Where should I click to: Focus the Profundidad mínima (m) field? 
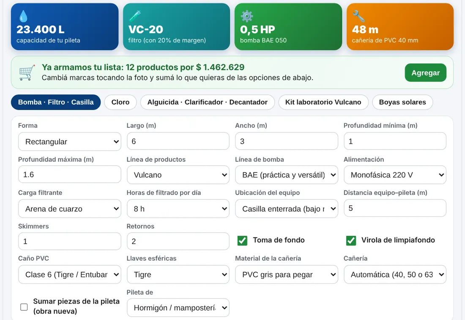395,141
